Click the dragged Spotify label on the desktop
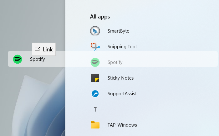The image size is (219, 136). [x=38, y=59]
